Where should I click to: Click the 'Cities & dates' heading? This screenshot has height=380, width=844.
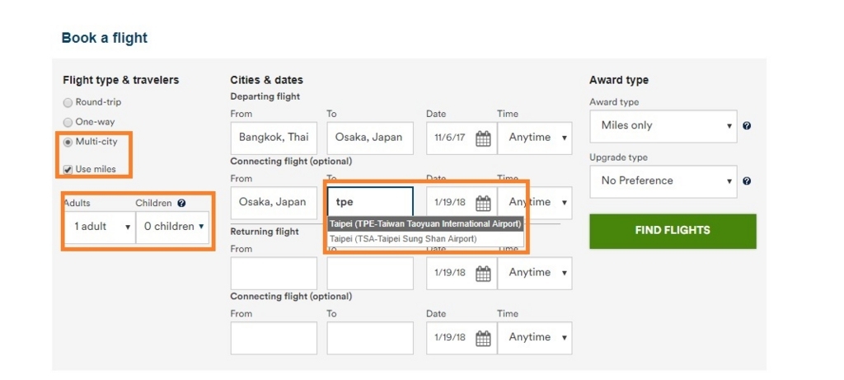tap(266, 80)
